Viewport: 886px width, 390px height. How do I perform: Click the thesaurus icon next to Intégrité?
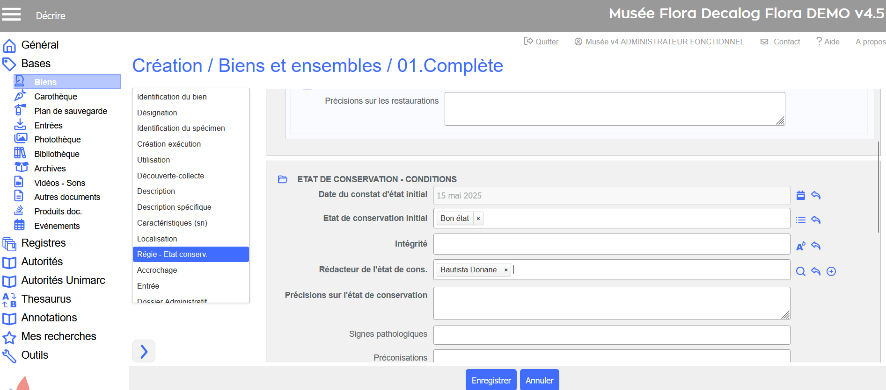coord(801,246)
